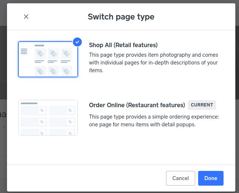Screen dimensions: 239x193
Task: Select the Order Online page type thumbnail
Action: (x=48, y=117)
